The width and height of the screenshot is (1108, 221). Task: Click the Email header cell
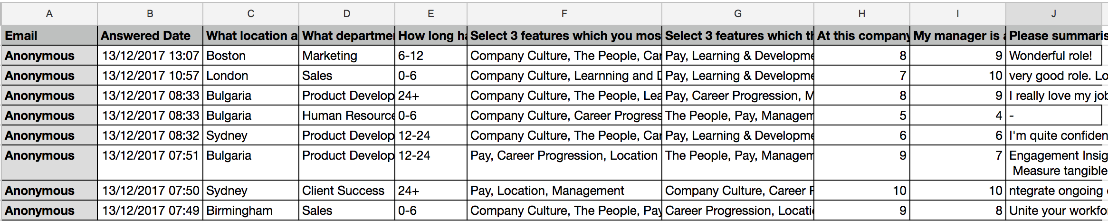point(49,36)
